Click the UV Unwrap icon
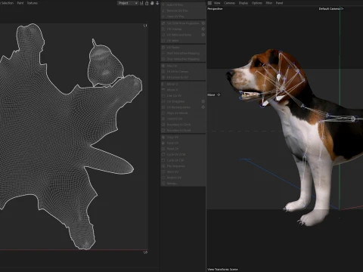Viewport: 363px width, 272px height. pyautogui.click(x=163, y=29)
